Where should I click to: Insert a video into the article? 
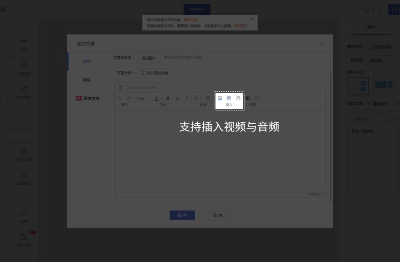tap(229, 98)
